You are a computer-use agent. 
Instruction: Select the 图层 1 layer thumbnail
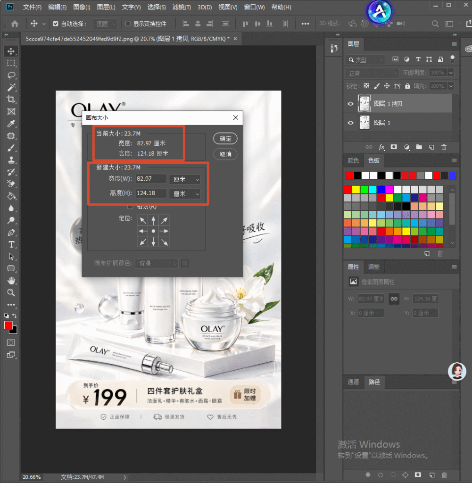click(364, 123)
